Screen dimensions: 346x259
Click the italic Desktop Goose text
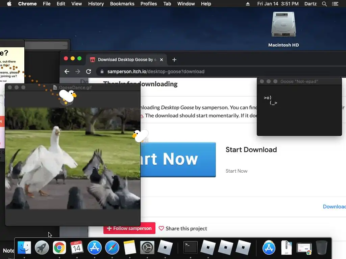[177, 108]
